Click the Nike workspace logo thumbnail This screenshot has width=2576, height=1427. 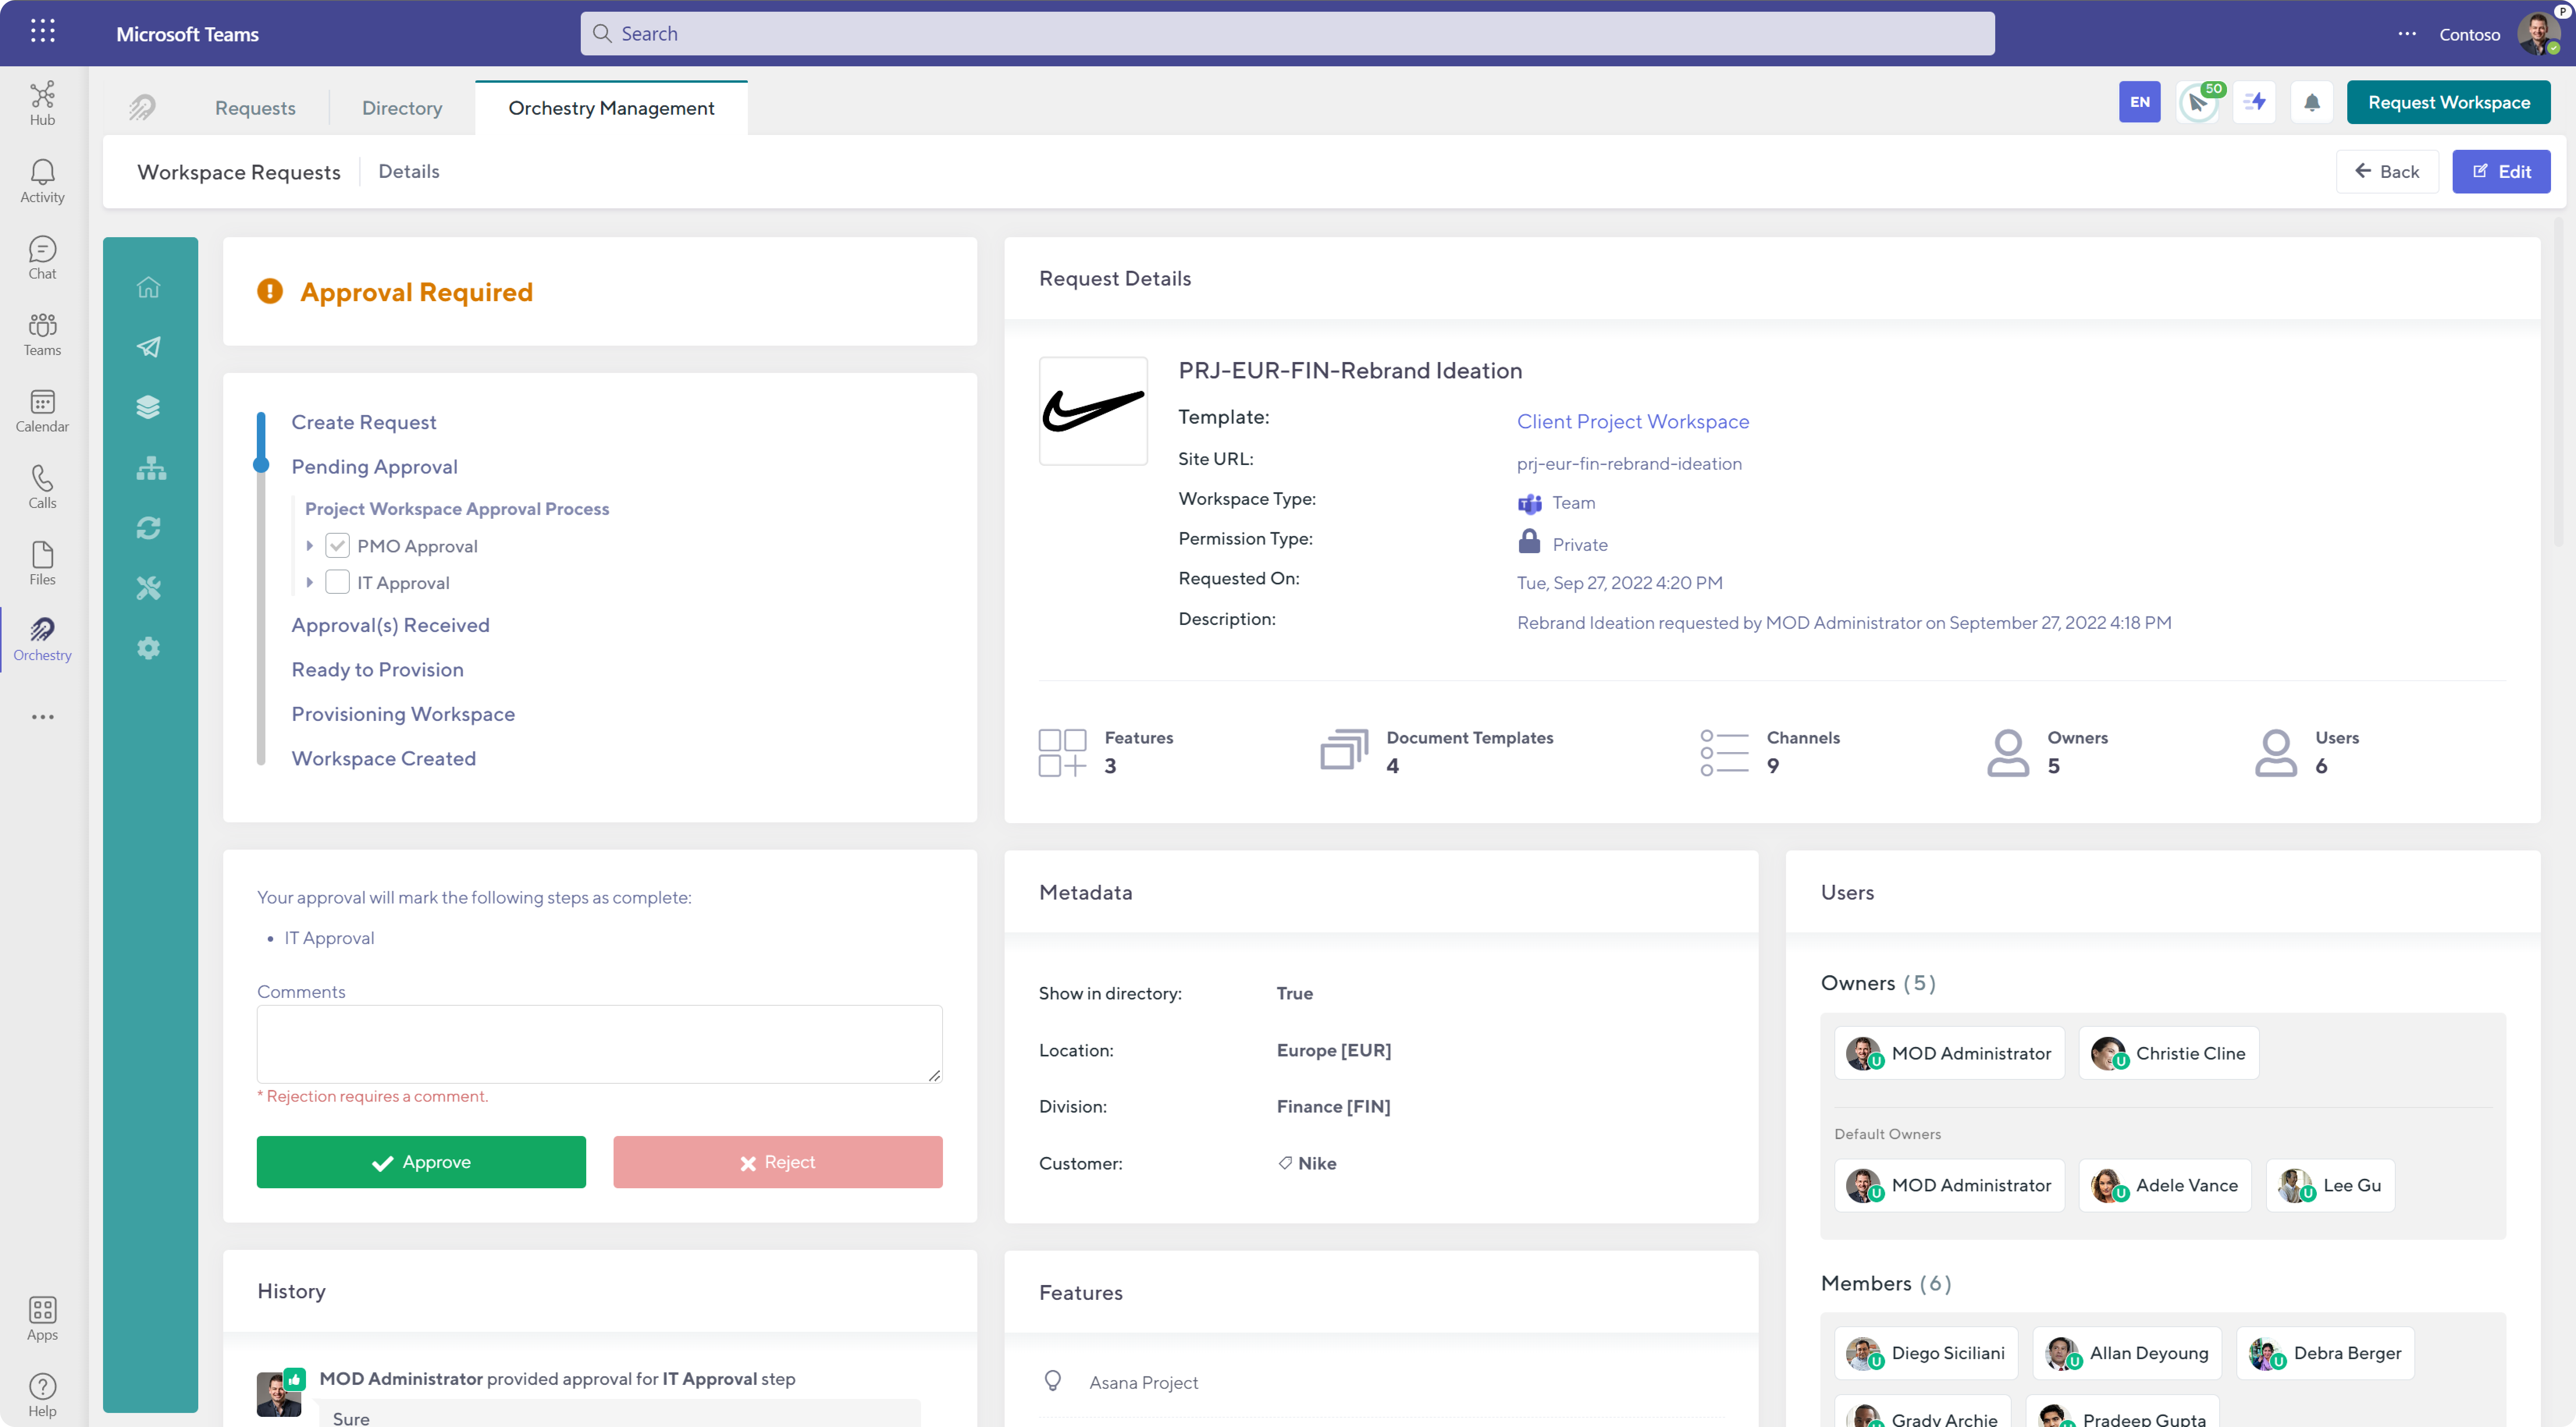[1093, 411]
